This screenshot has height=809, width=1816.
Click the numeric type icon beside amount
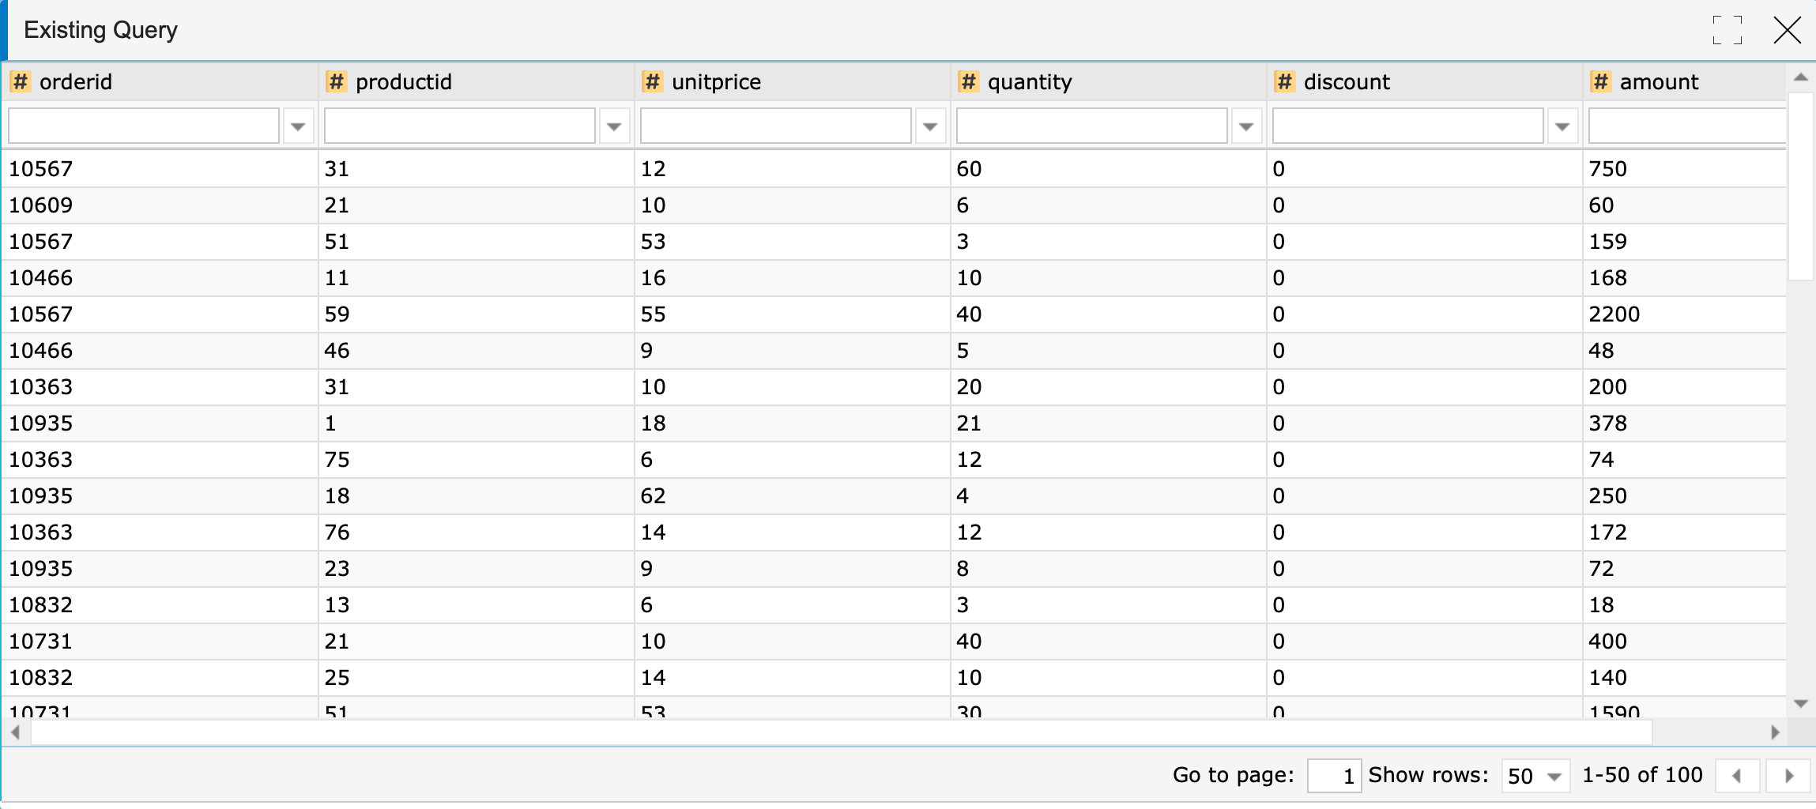point(1599,81)
